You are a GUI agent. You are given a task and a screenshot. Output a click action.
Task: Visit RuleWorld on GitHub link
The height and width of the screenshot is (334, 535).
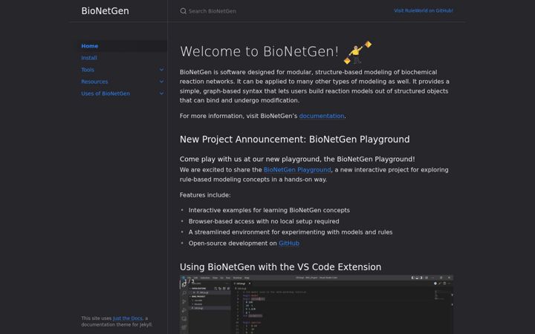pyautogui.click(x=424, y=10)
